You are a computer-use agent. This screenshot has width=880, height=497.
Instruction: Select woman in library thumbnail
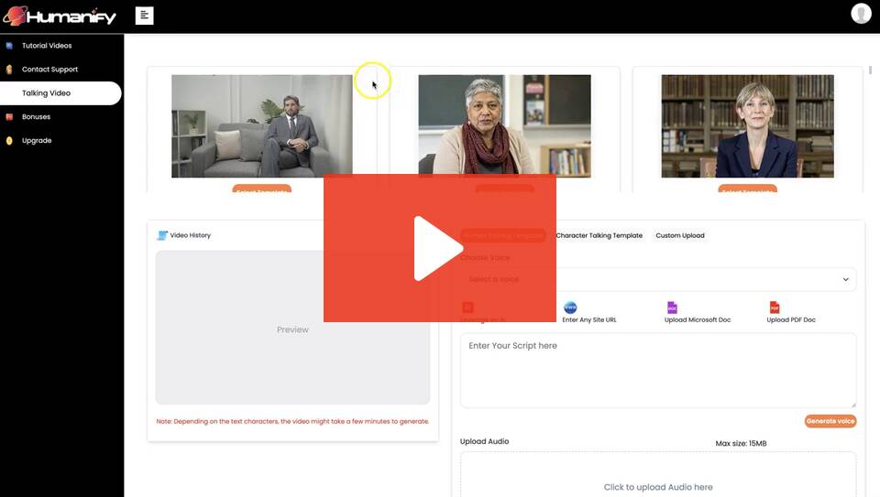[747, 126]
